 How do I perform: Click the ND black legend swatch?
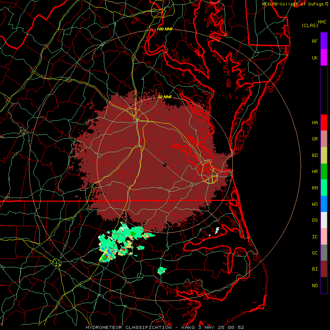tap(324, 285)
